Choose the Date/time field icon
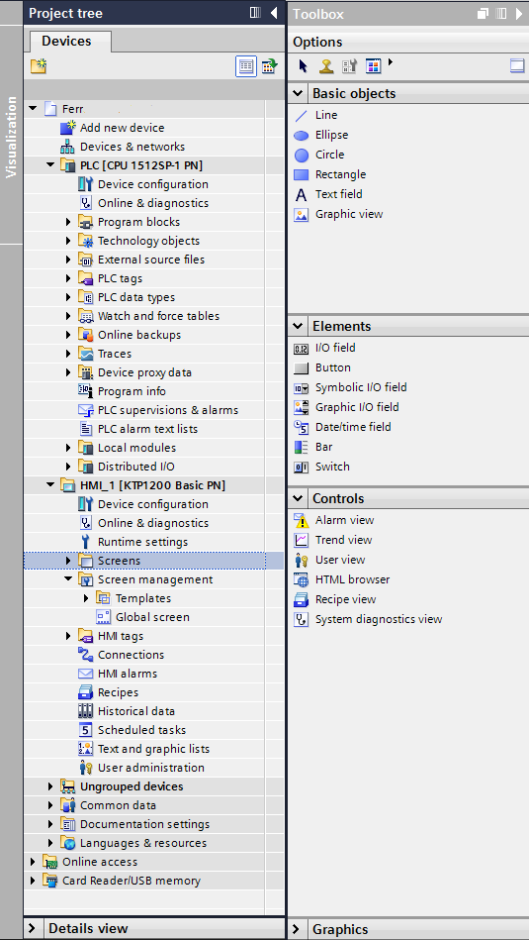Viewport: 529px width, 940px height. (301, 428)
